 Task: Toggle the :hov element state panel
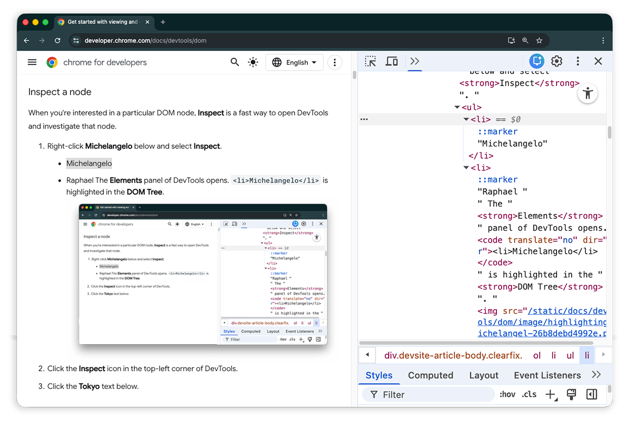(x=507, y=395)
